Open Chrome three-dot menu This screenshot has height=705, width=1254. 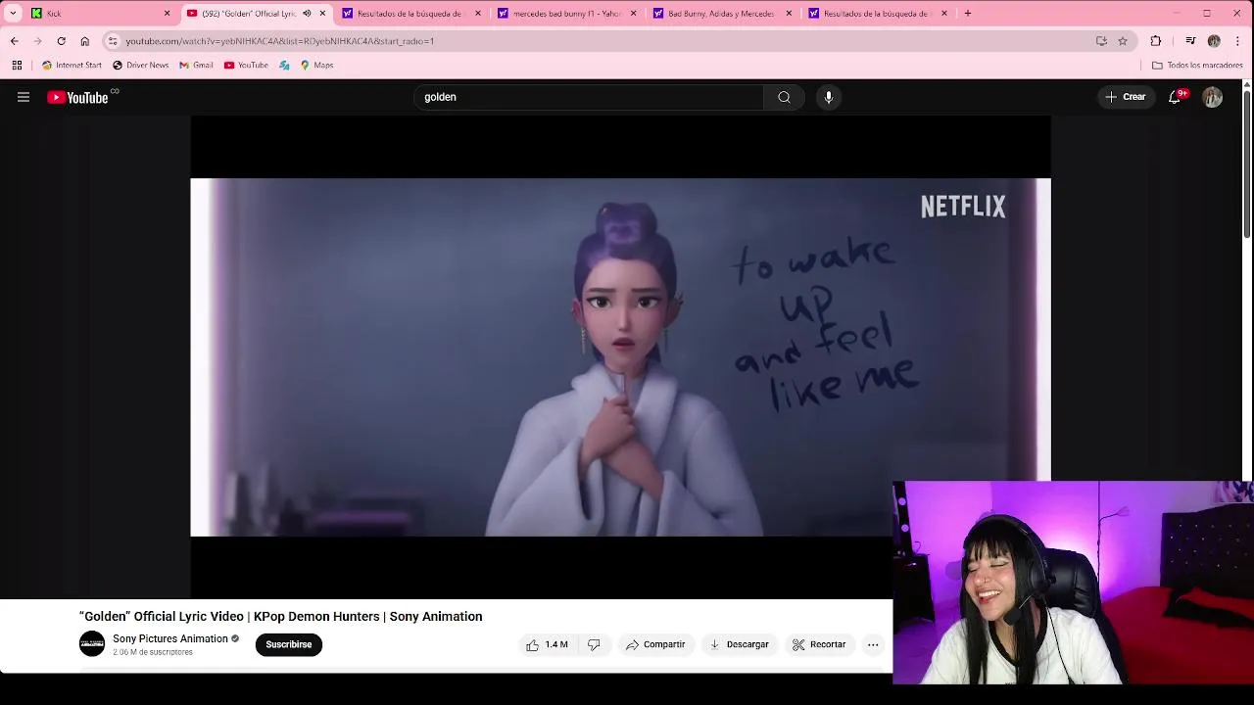1237,41
